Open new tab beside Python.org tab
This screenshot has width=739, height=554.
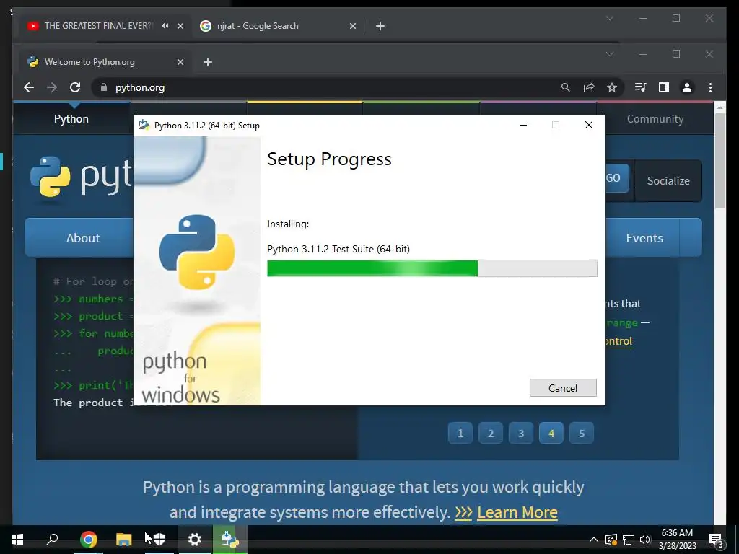tap(207, 62)
